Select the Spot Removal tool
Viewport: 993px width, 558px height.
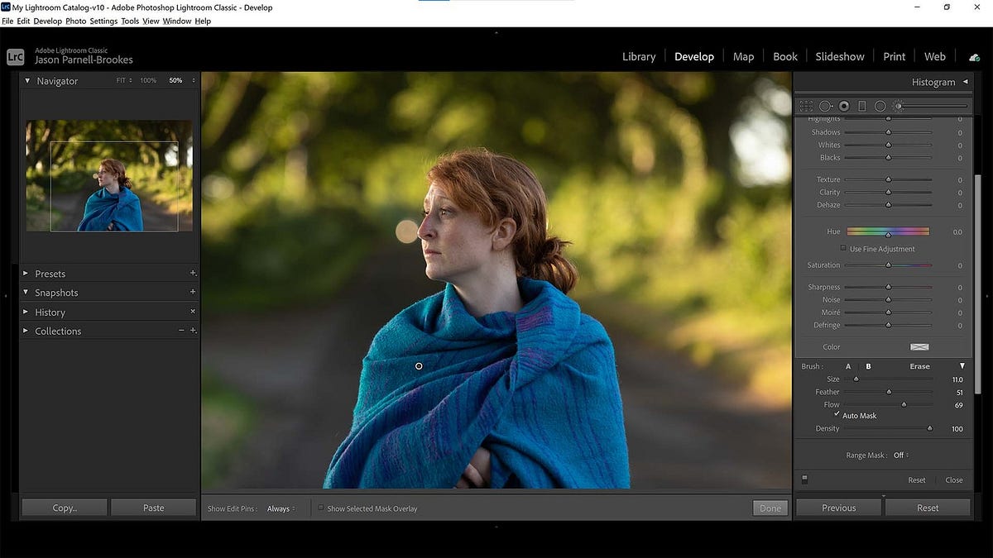pos(825,106)
